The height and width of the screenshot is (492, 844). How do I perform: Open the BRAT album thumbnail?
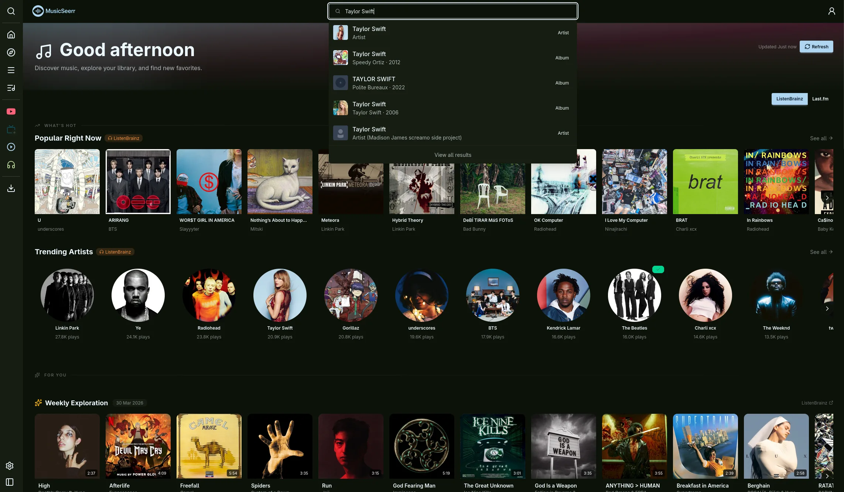705,182
